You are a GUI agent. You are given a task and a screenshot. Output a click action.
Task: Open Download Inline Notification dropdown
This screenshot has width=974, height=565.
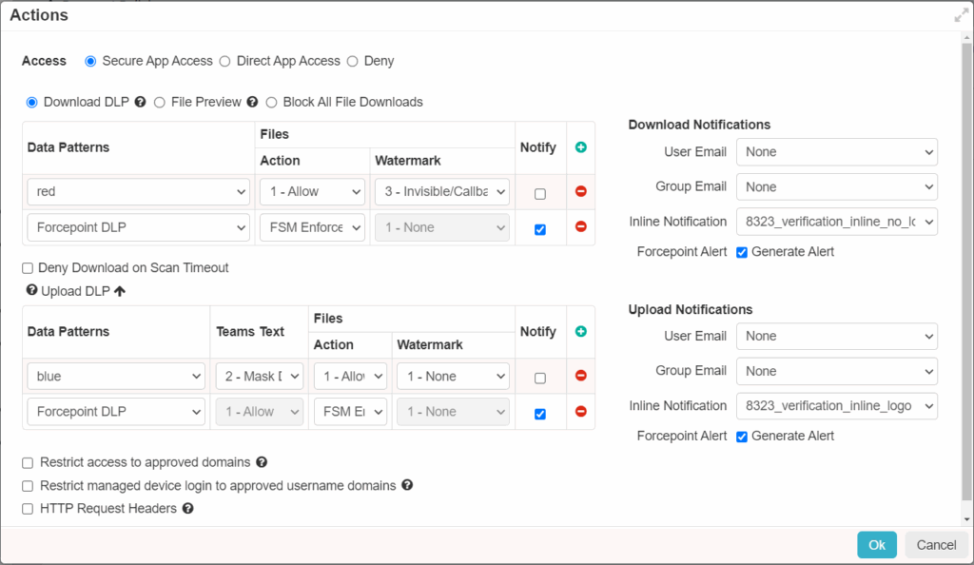tap(836, 222)
